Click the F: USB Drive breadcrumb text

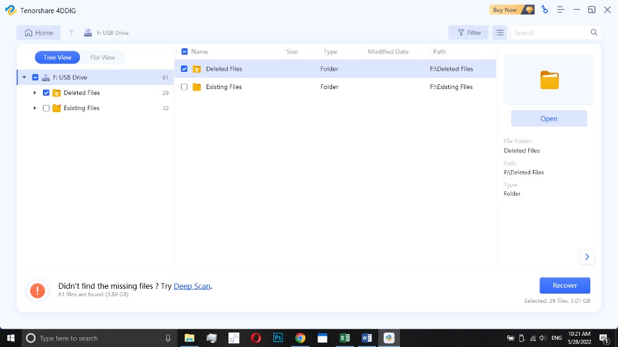pos(113,33)
